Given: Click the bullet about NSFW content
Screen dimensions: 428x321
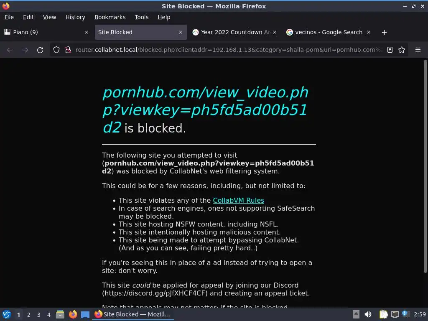Looking at the screenshot, I should coord(199,224).
